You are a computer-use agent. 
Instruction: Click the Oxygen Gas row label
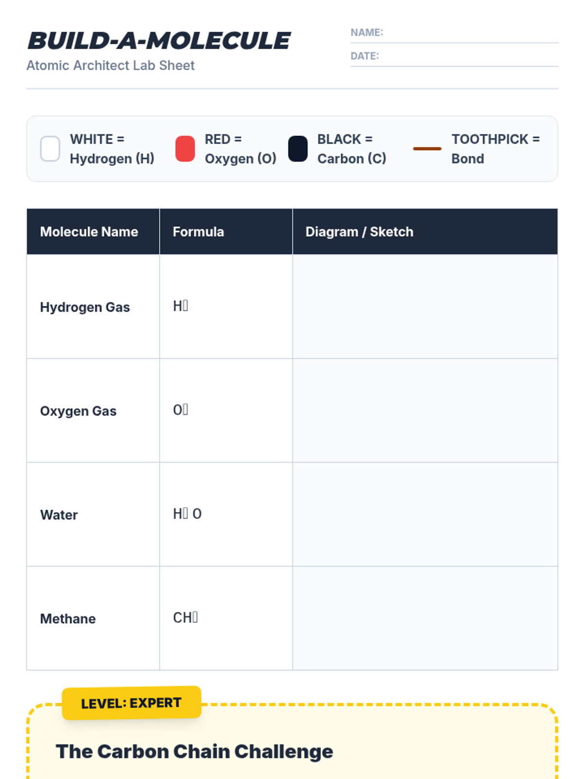[x=78, y=411]
